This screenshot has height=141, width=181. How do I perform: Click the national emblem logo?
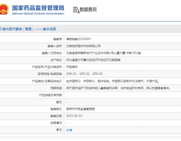4,9
